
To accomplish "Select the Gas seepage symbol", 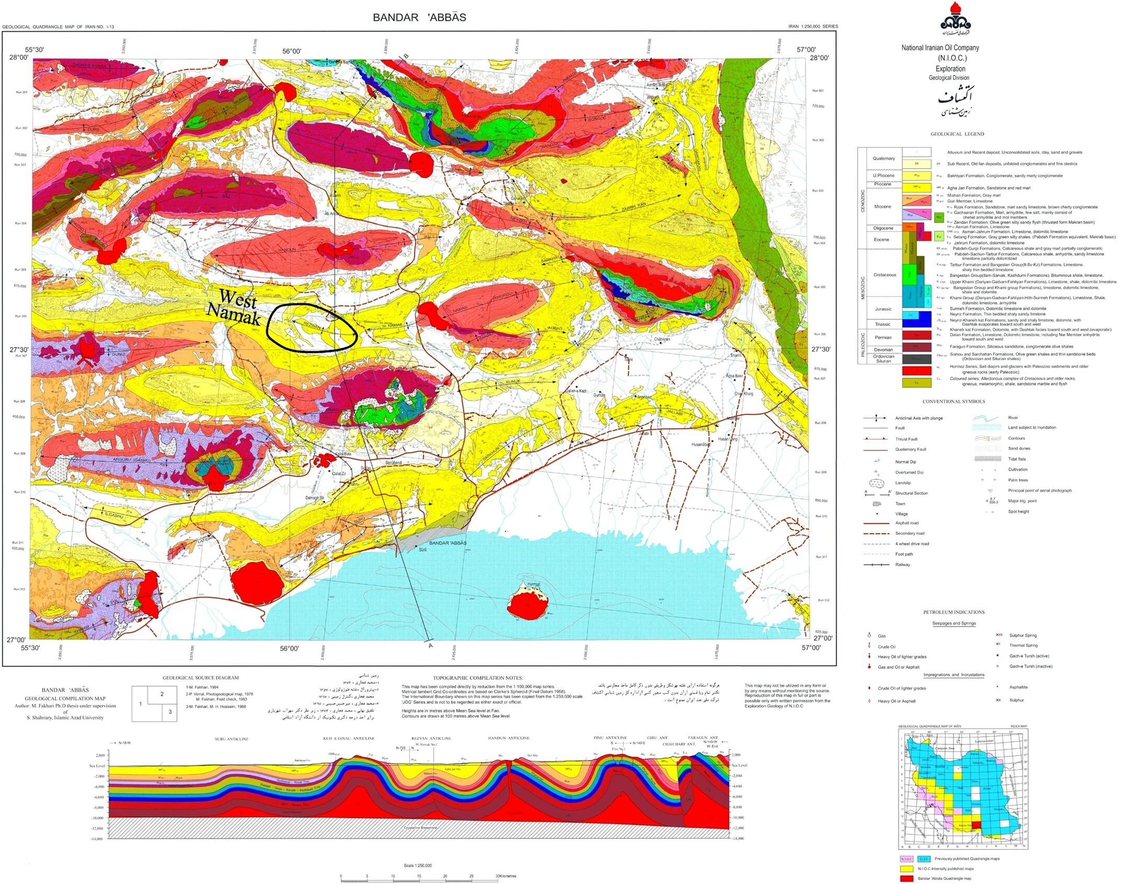I will (869, 636).
